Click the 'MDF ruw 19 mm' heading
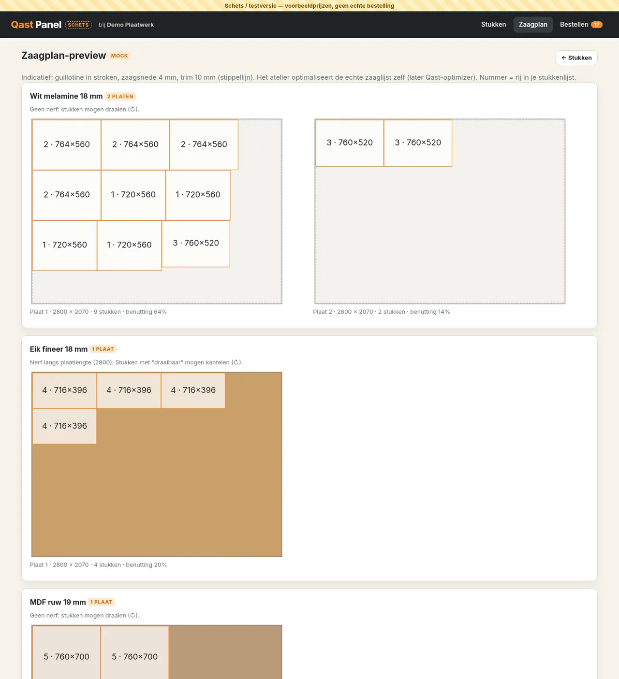This screenshot has height=679, width=619. click(58, 602)
